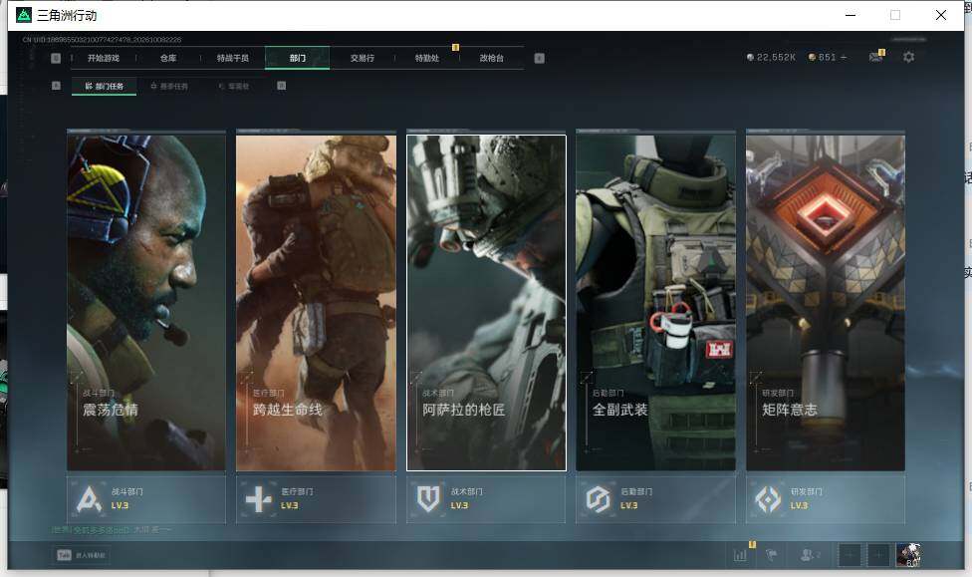The width and height of the screenshot is (972, 577).
Task: Open the 震荡危情 mission card
Action: click(146, 302)
